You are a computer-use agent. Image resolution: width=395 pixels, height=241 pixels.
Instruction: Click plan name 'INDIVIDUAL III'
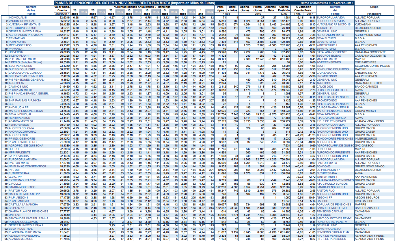point(18,18)
